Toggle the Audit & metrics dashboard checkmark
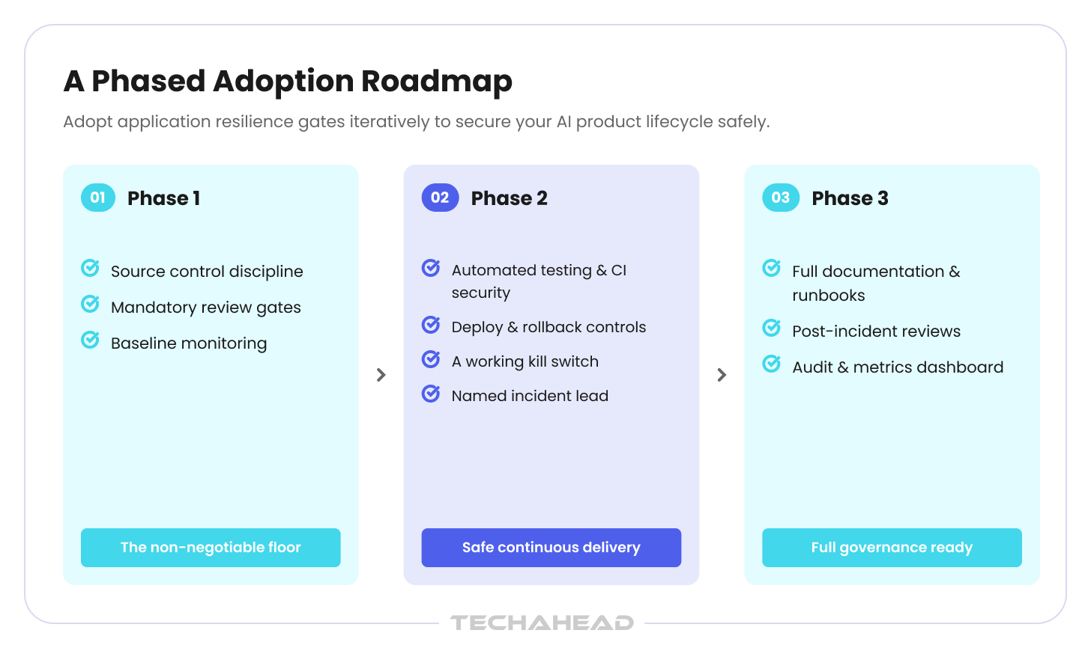The image size is (1091, 648). pyautogui.click(x=772, y=364)
